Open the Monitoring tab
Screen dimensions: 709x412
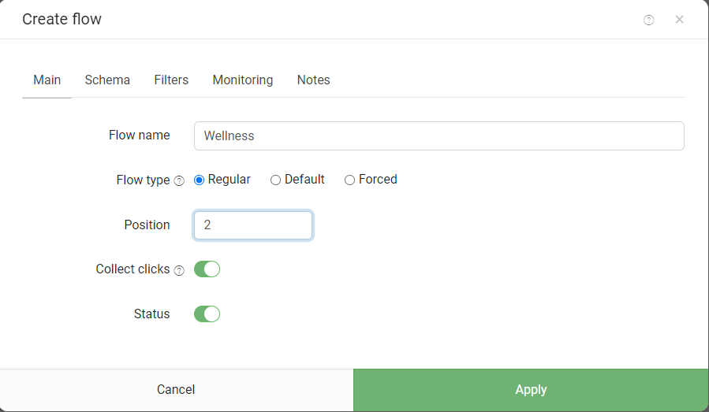click(243, 80)
